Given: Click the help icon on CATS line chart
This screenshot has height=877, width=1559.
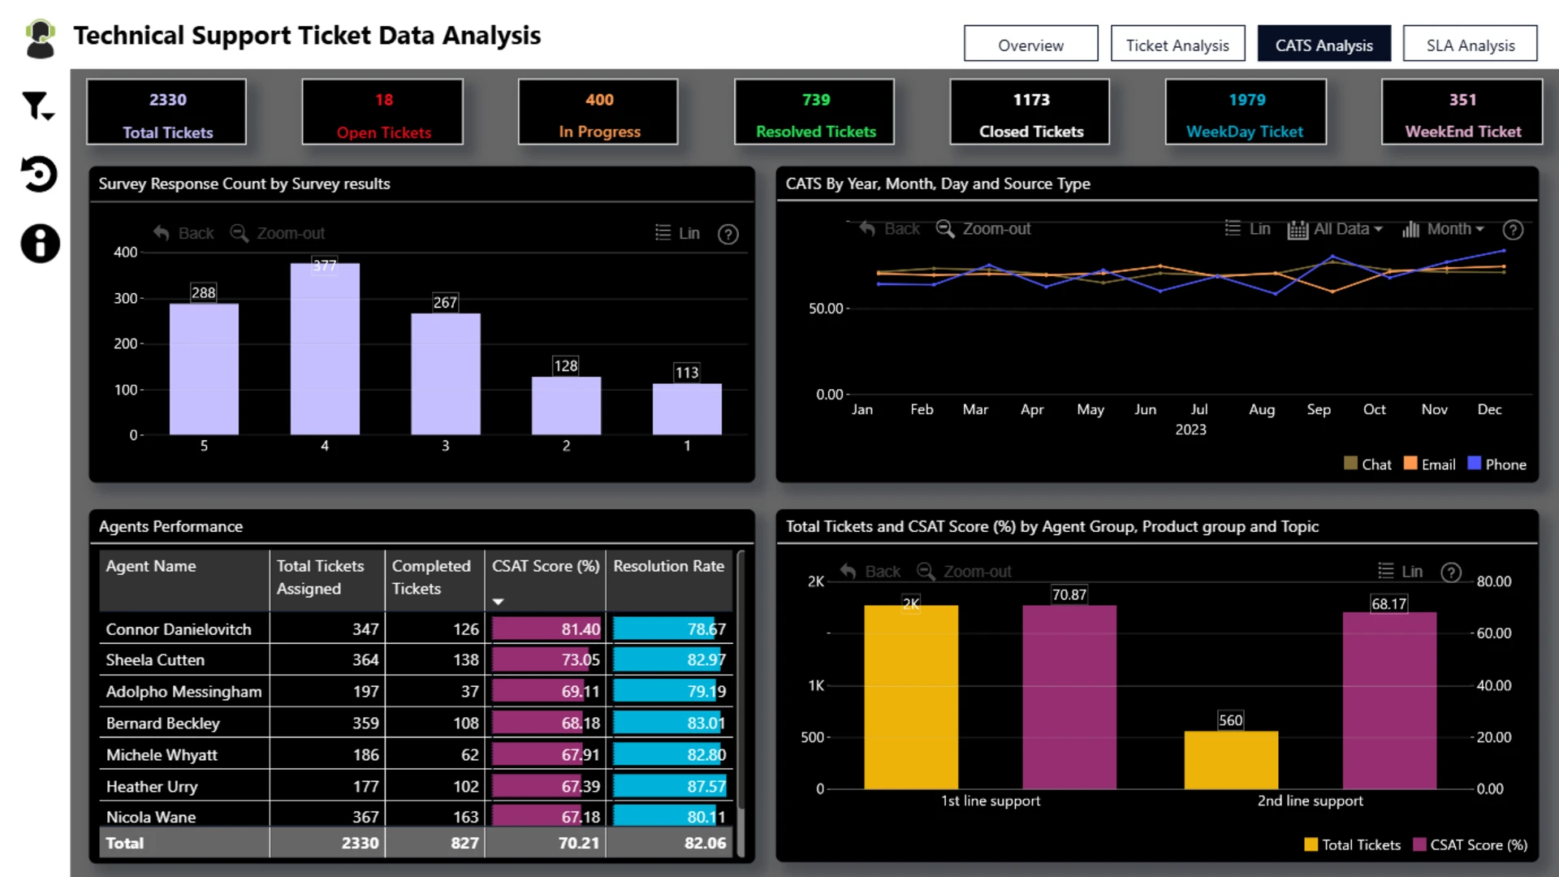Looking at the screenshot, I should tap(1513, 230).
